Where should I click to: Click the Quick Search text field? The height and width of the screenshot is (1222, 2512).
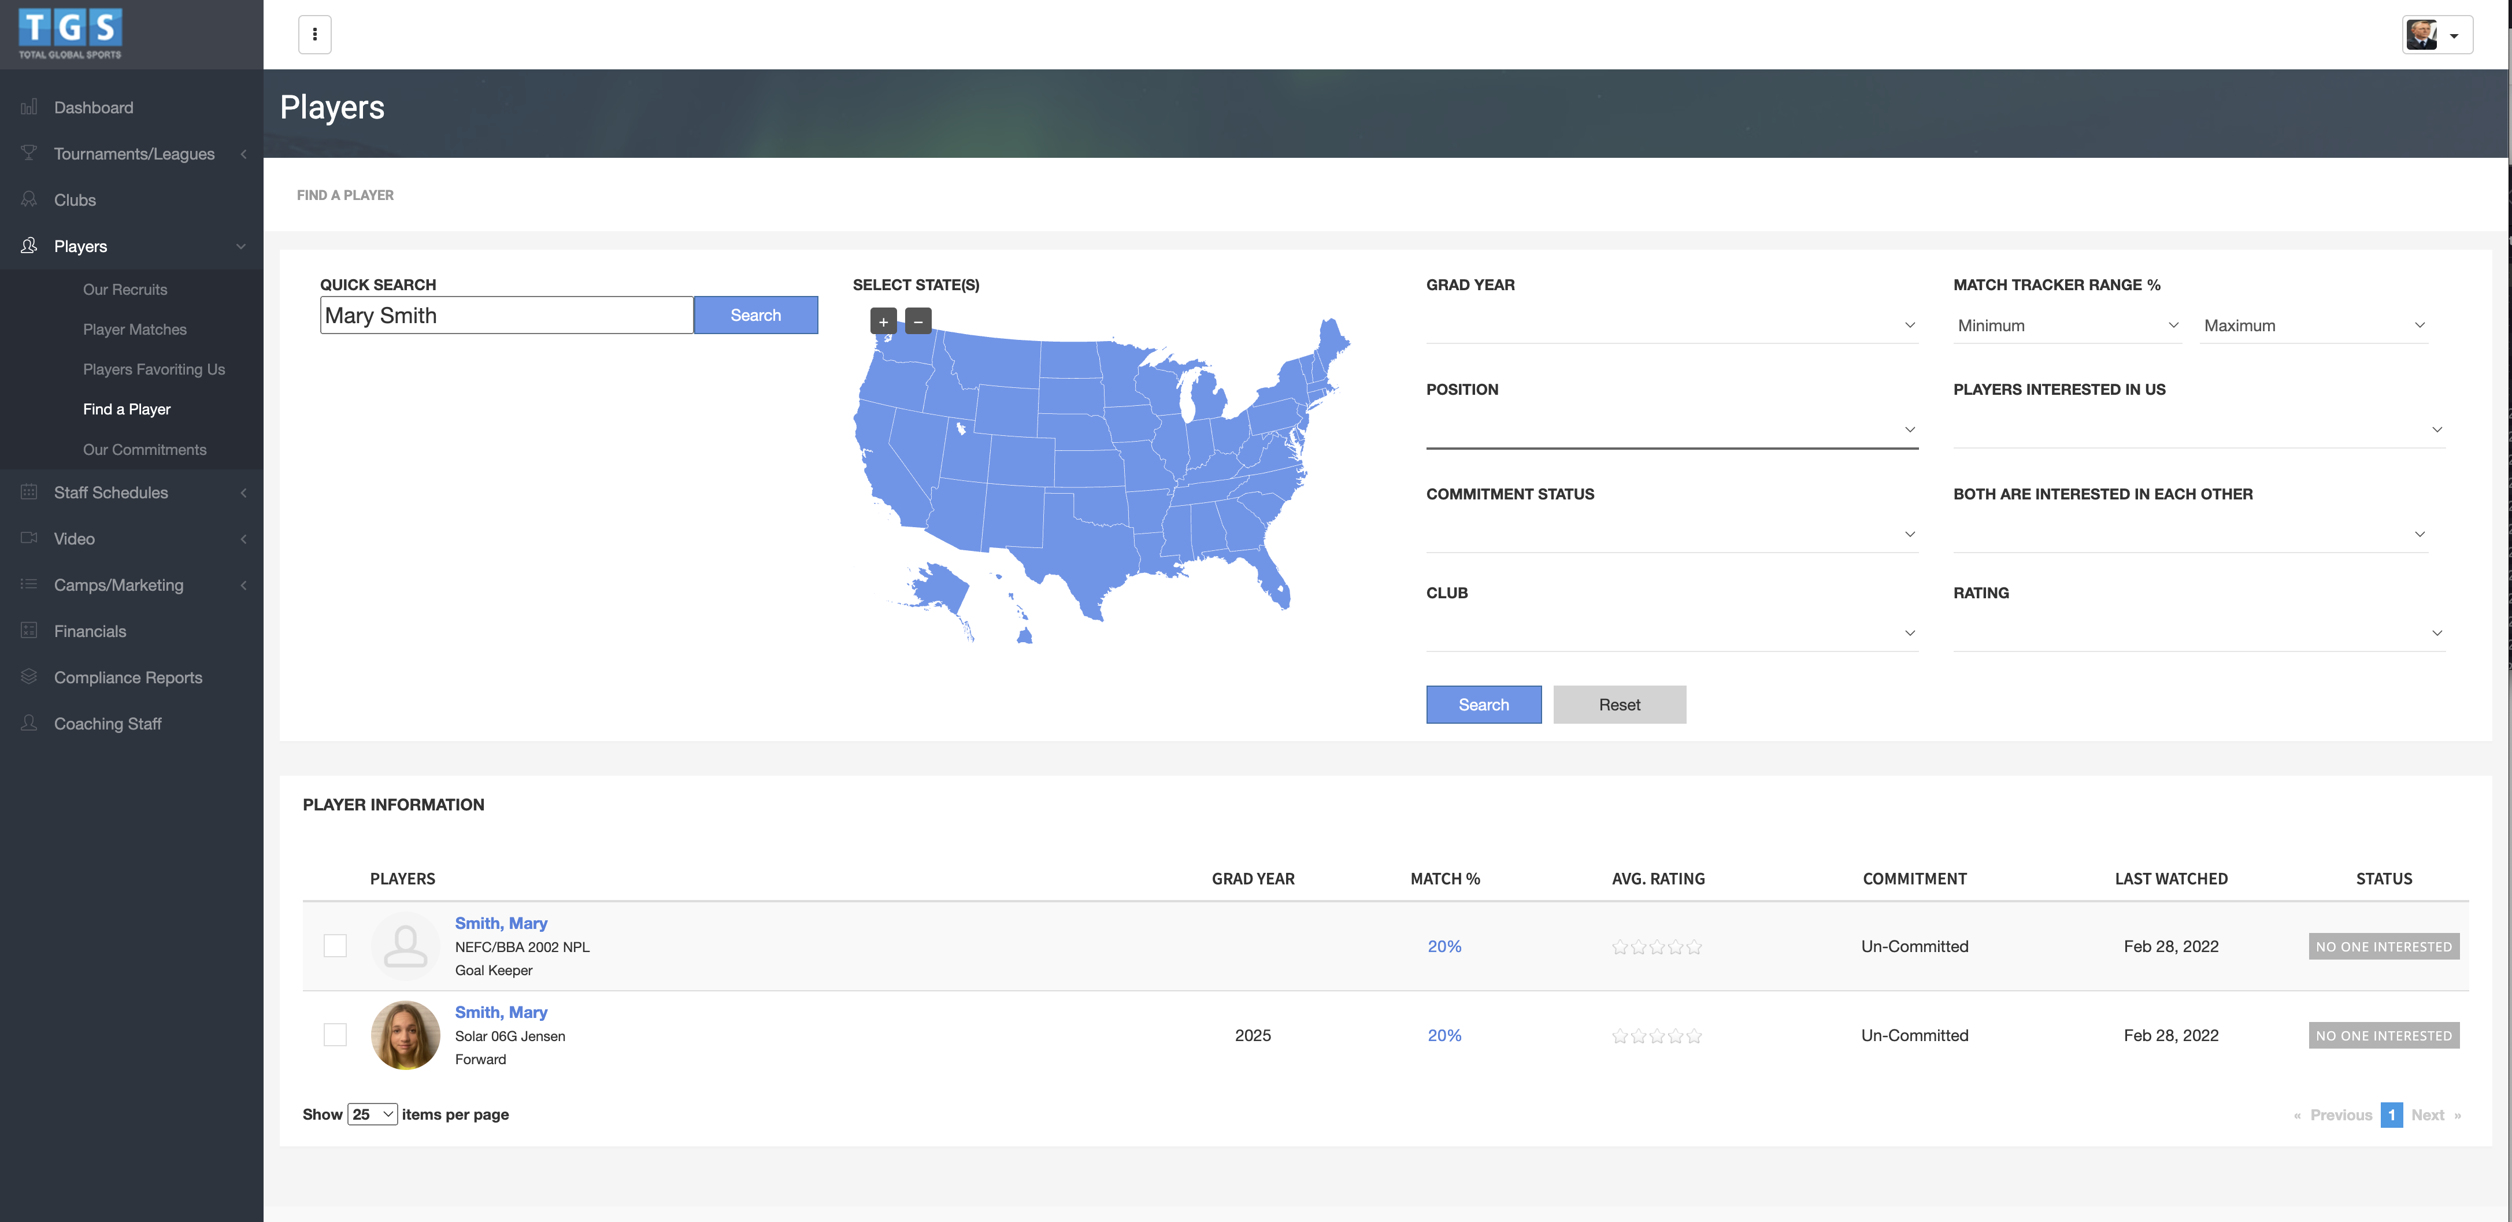505,315
